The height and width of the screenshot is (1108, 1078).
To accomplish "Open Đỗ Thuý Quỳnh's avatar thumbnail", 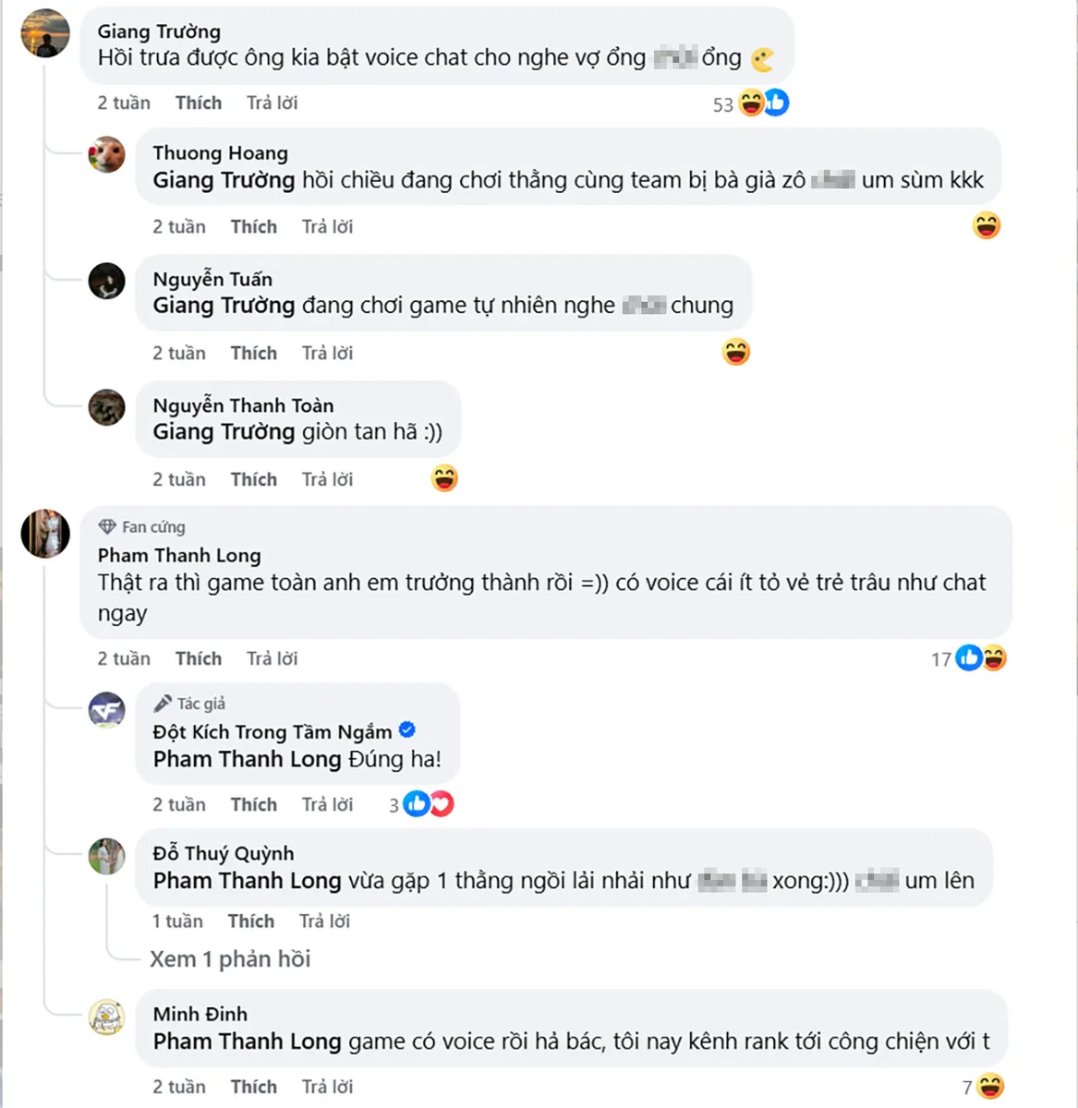I will pos(107,857).
